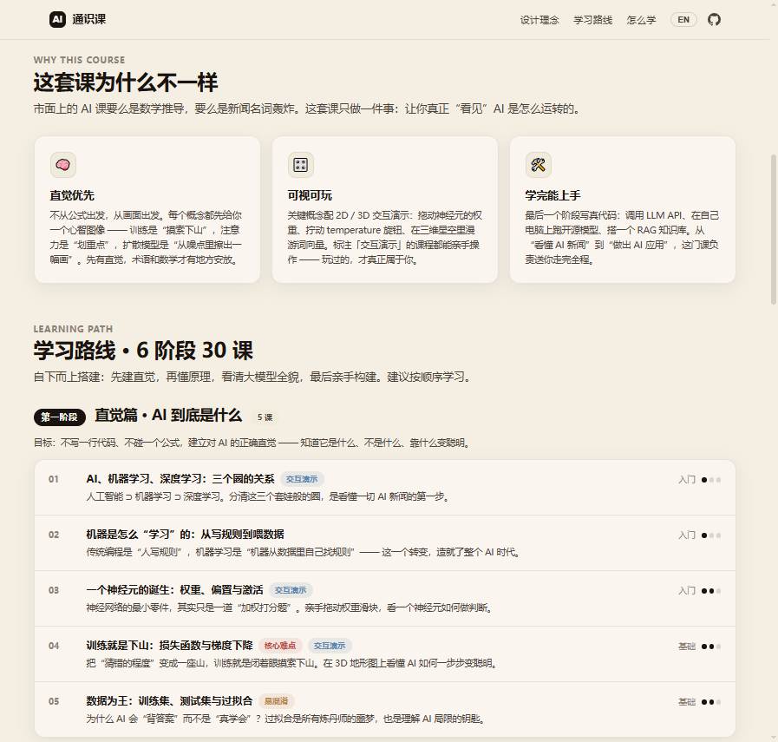Viewport: 778px width, 742px height.
Task: Click 基础 level label on lesson 04
Action: click(687, 647)
